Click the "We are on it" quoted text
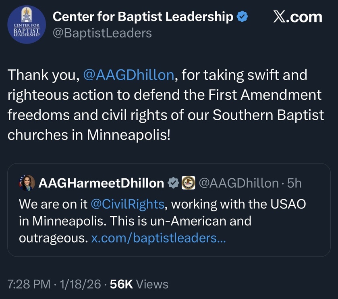 point(53,204)
